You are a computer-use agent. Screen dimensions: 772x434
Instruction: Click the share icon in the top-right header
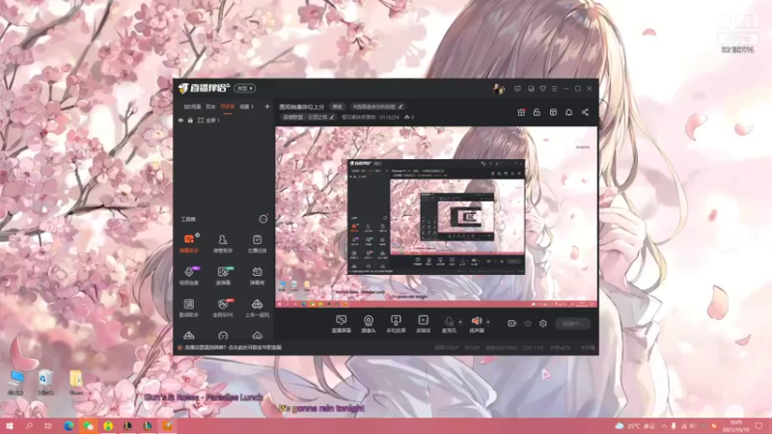585,112
